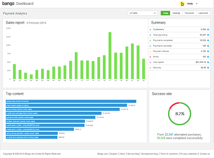This screenshot has height=158, width=214.
Task: Toggle the Total payments series marker
Action: click(x=150, y=35)
